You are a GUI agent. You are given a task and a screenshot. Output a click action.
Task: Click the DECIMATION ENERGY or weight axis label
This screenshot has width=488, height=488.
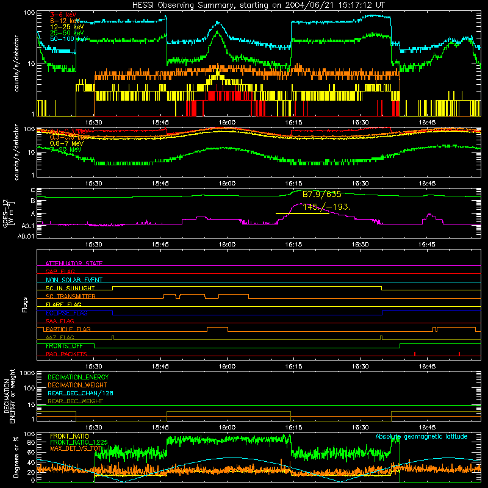click(x=9, y=396)
